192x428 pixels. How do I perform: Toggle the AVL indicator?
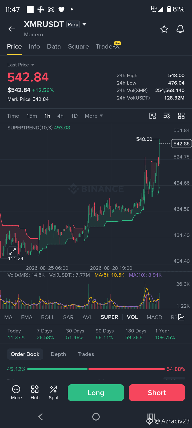(87, 317)
